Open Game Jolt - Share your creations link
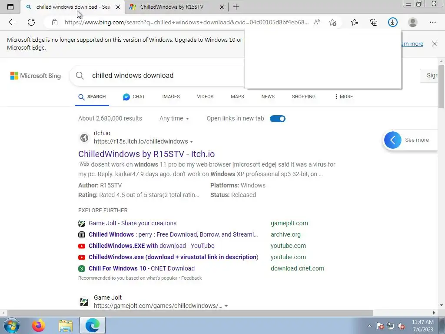Image resolution: width=445 pixels, height=334 pixels. pos(133,223)
